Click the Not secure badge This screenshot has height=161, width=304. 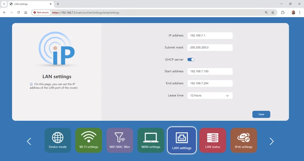41,12
